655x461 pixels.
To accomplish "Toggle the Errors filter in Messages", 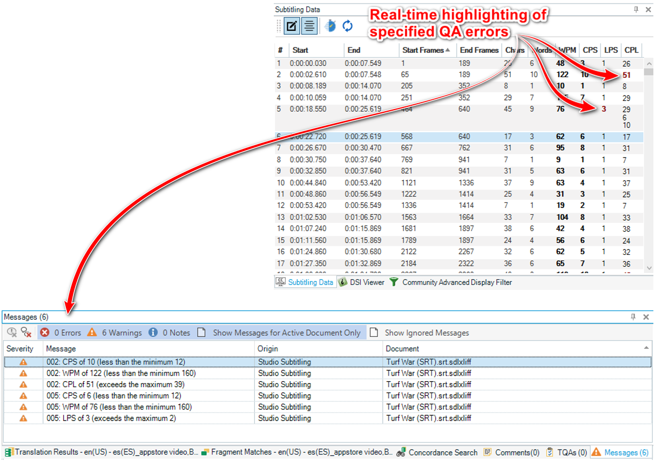I will [60, 333].
